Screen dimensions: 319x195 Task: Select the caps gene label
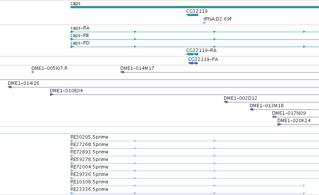tap(75, 3)
